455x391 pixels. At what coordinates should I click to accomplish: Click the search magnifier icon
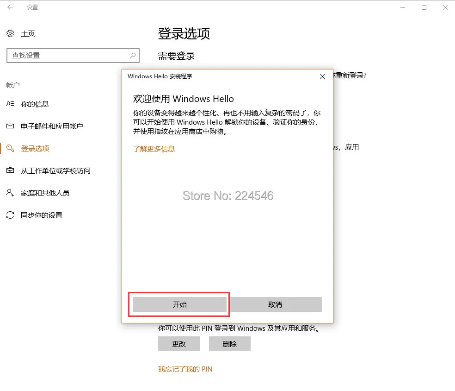(133, 55)
